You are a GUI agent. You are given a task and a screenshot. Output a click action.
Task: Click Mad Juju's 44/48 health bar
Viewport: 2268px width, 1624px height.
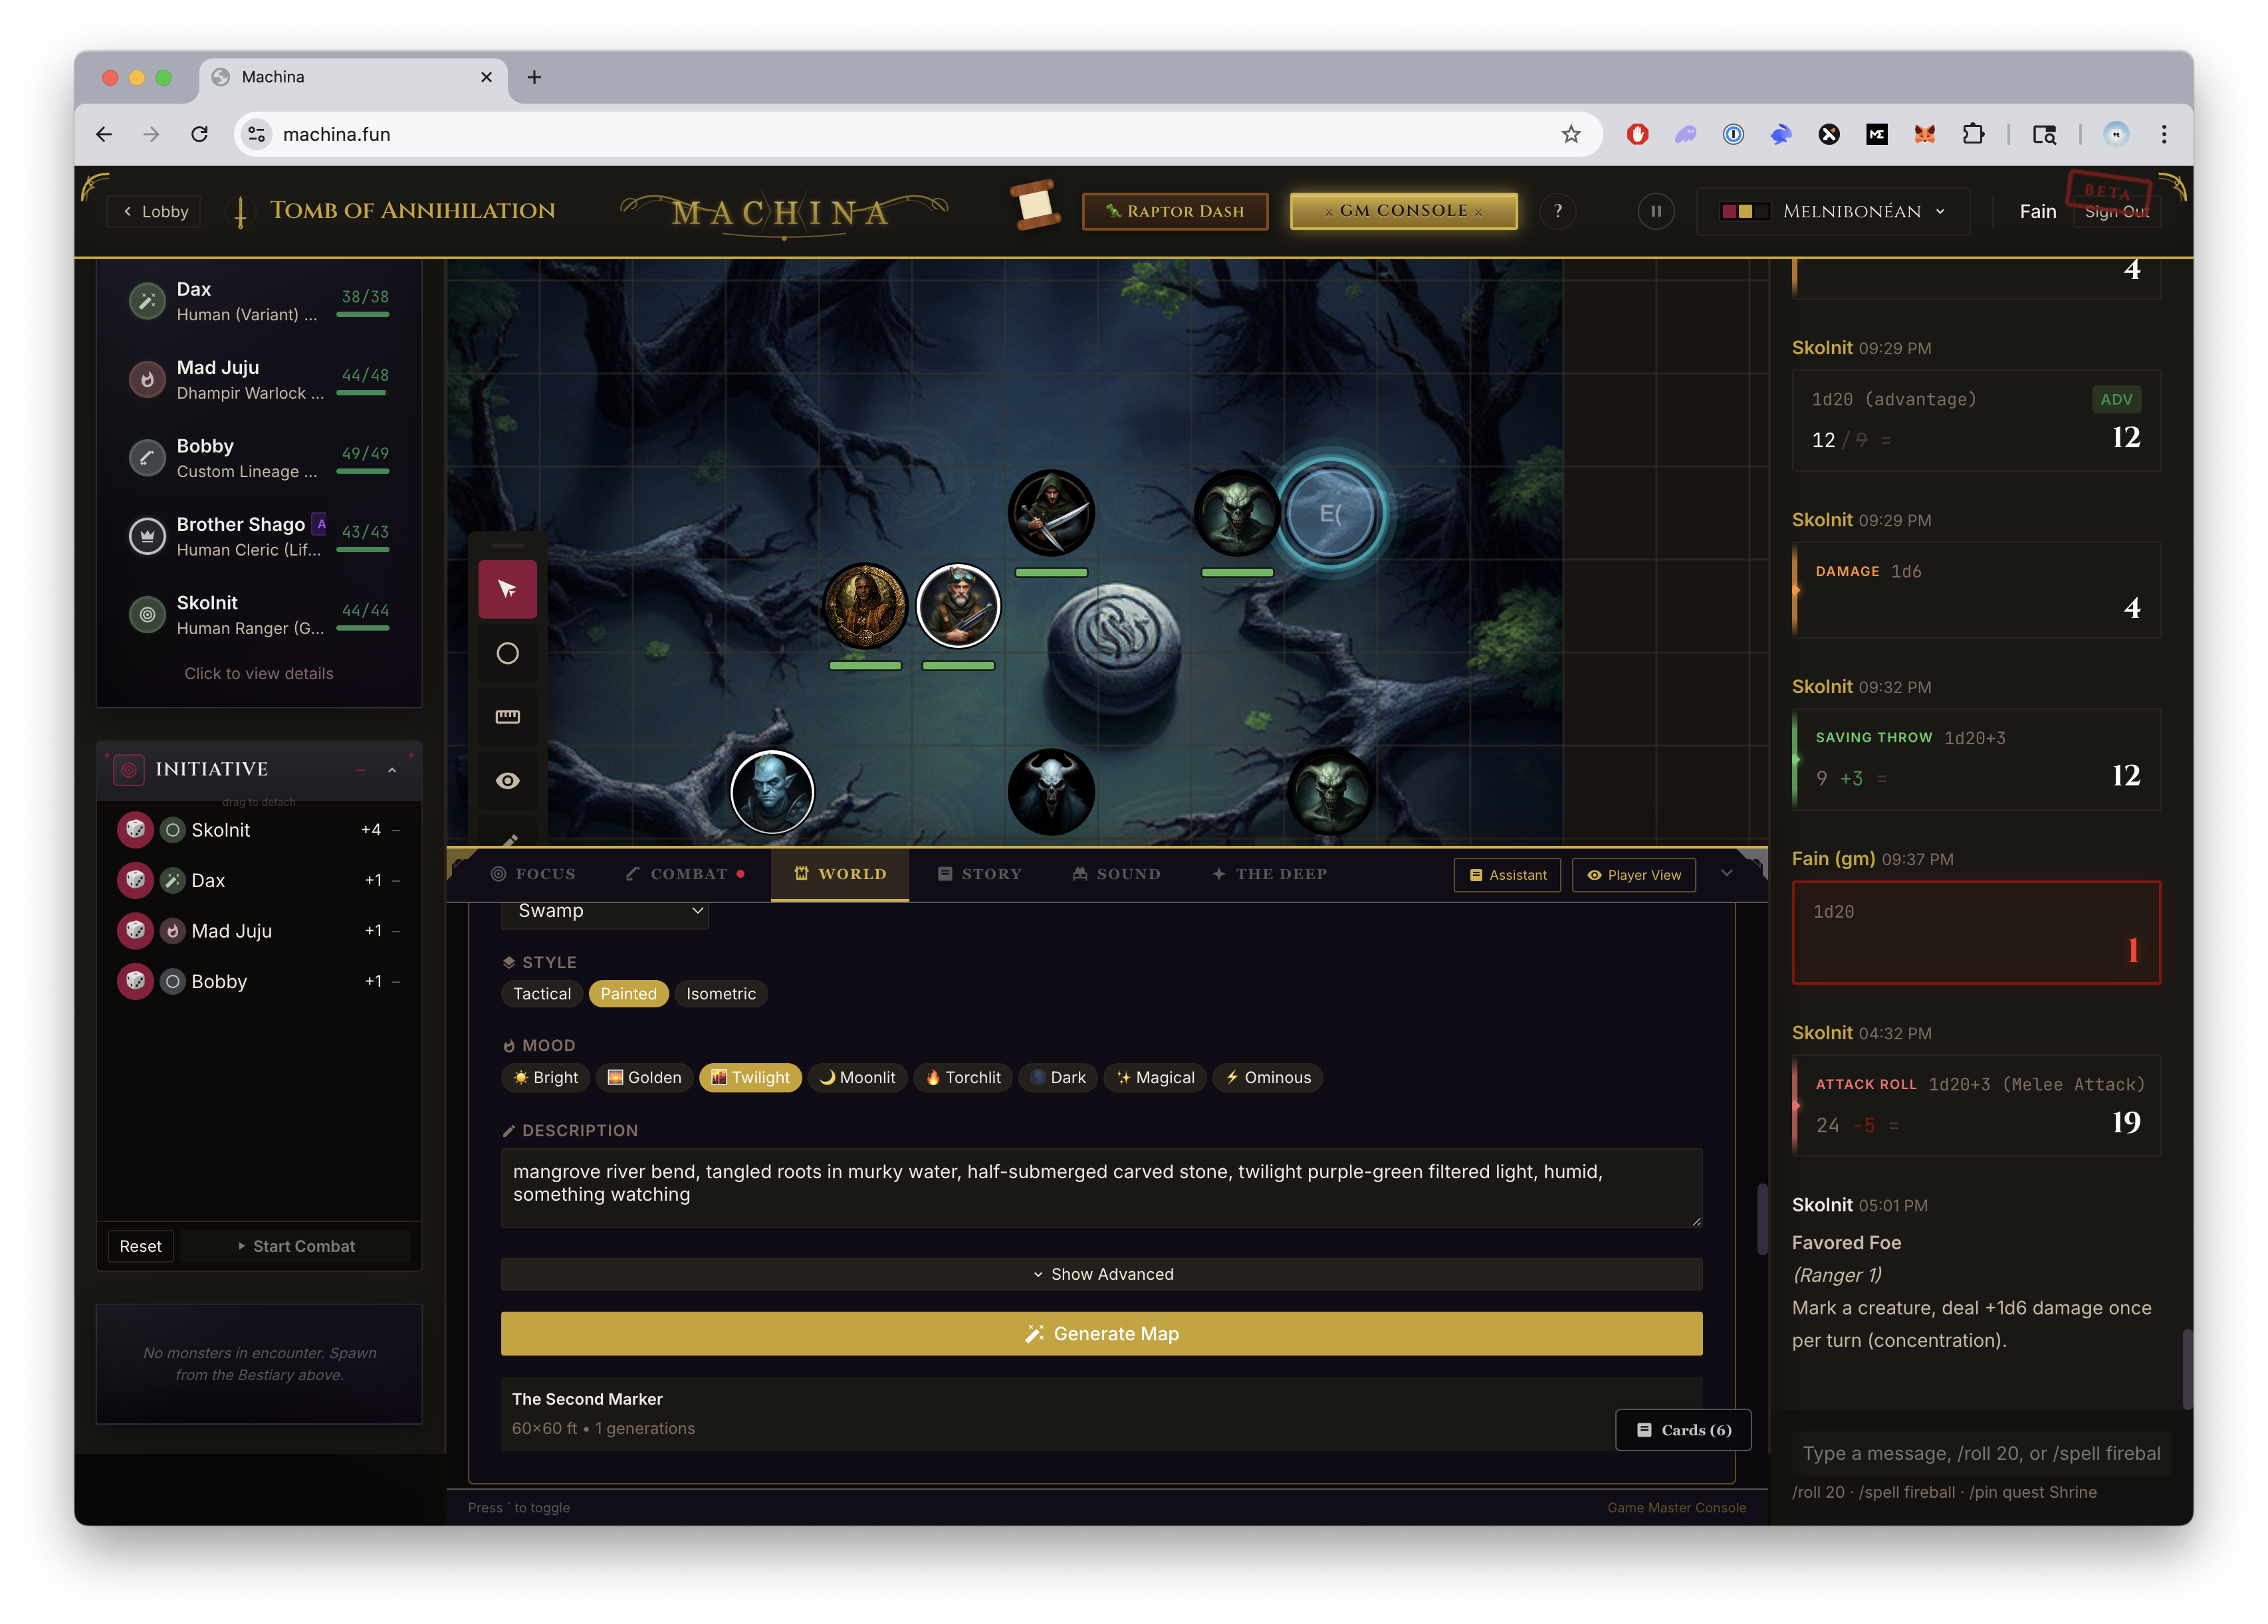point(362,393)
